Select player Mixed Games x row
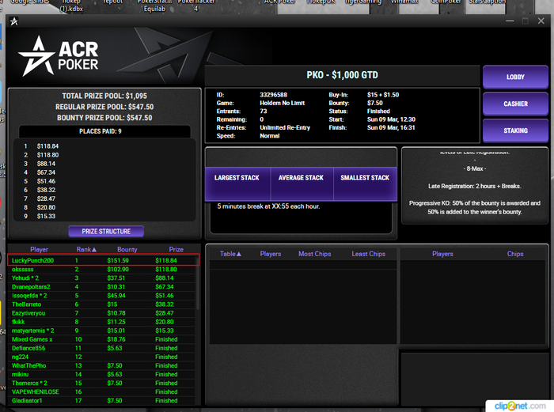This screenshot has width=554, height=412. coord(101,339)
